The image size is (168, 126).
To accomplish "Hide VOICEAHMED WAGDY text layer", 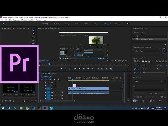I will 134,39.
